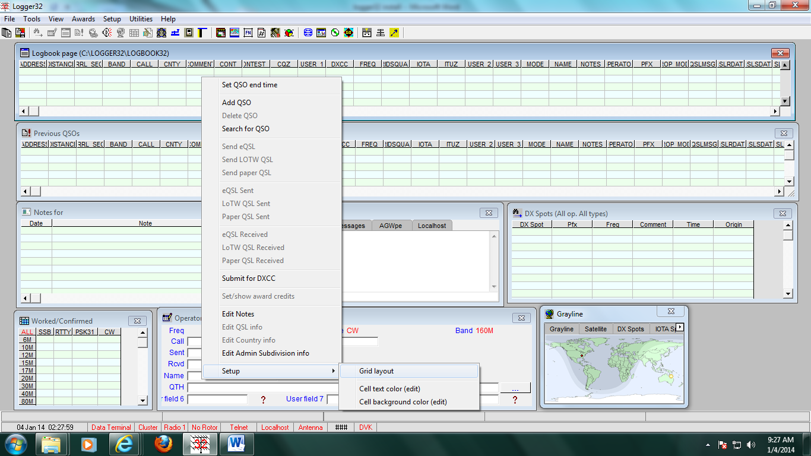Click the Logbook page window title icon
The height and width of the screenshot is (456, 811).
tap(24, 53)
